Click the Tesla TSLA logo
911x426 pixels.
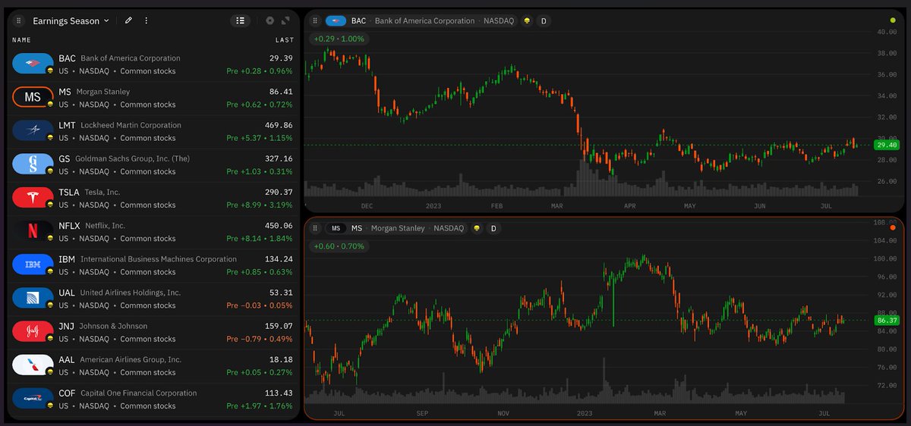(x=33, y=197)
